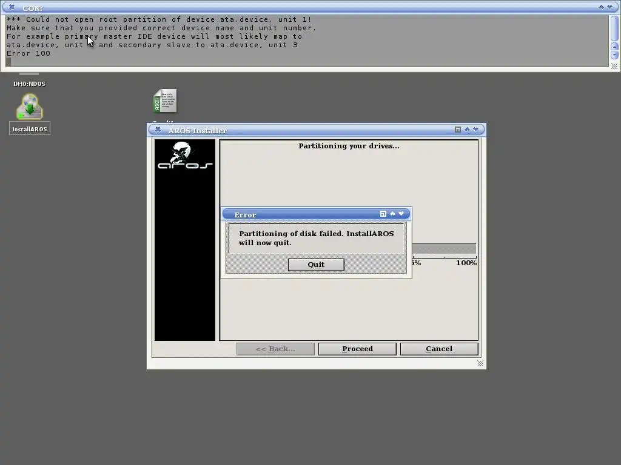Click up-arrow gadget in CON: title bar
Screen dimensions: 621x465
601,7
